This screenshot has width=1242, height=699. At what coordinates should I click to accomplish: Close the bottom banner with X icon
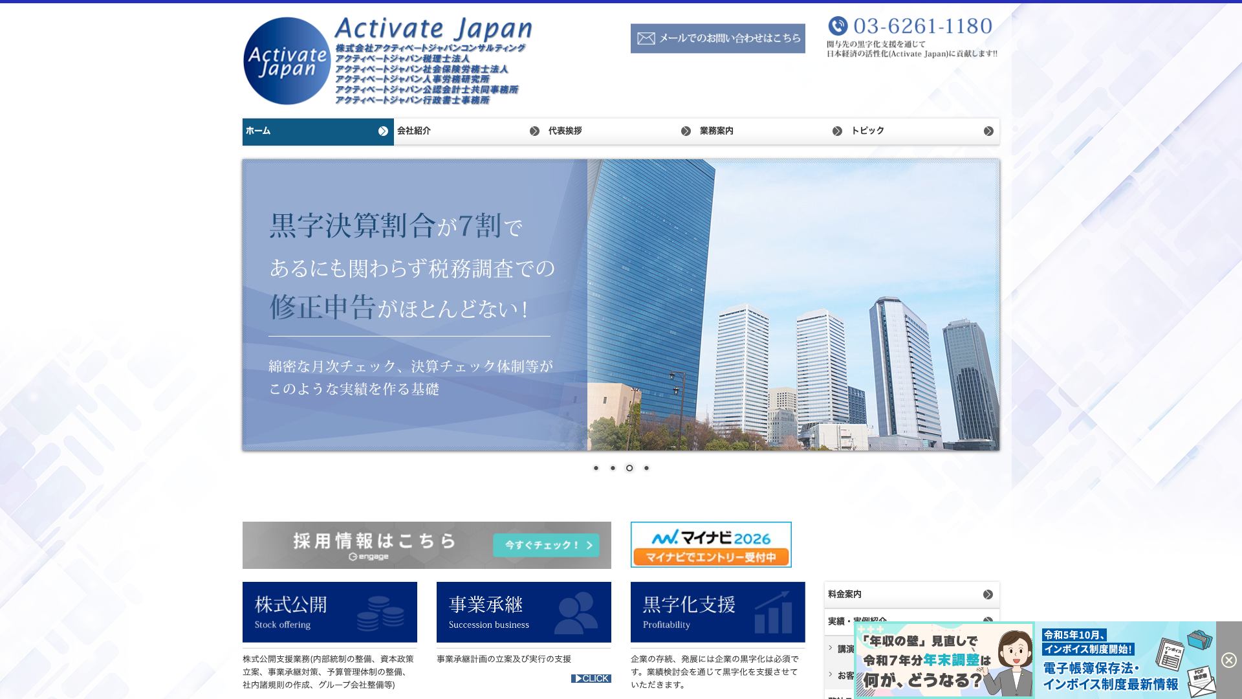coord(1229,660)
